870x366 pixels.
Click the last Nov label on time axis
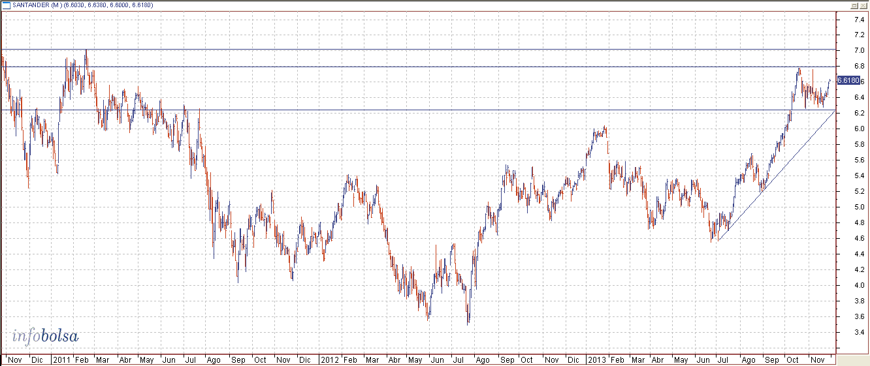815,359
